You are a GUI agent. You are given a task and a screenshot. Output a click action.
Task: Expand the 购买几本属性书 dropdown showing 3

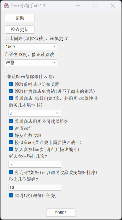pos(35,113)
